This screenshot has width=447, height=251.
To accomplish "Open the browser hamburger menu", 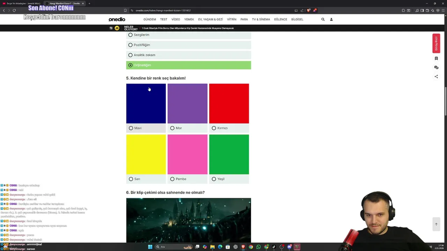I will [x=443, y=10].
